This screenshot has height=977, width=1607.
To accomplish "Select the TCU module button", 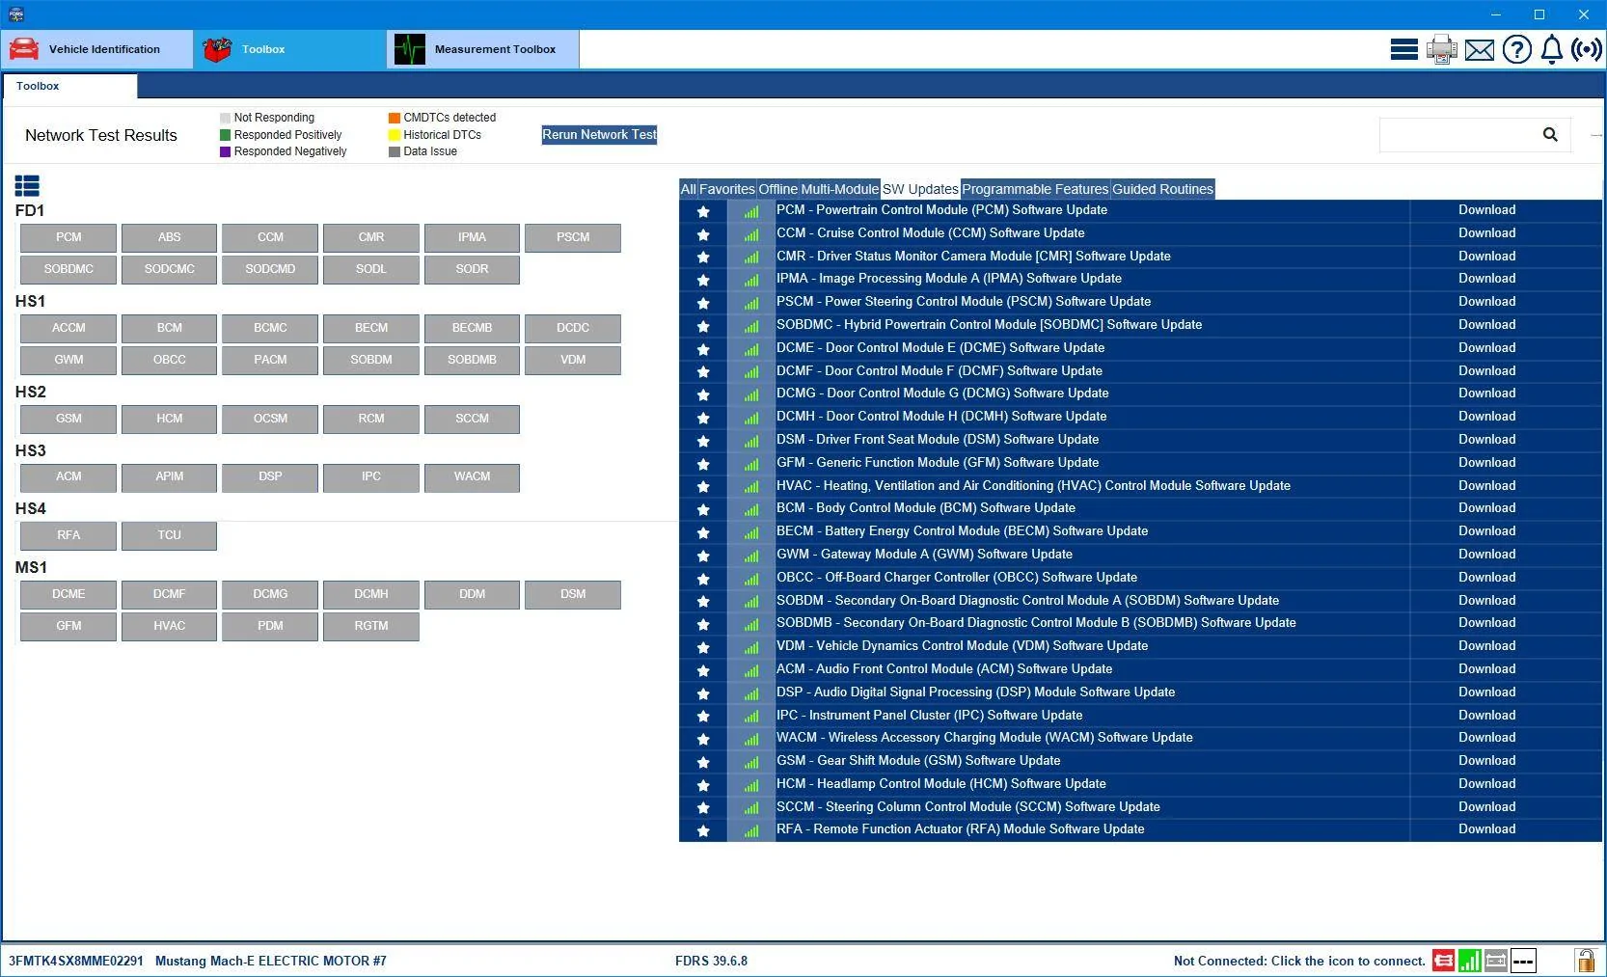I will click(170, 536).
